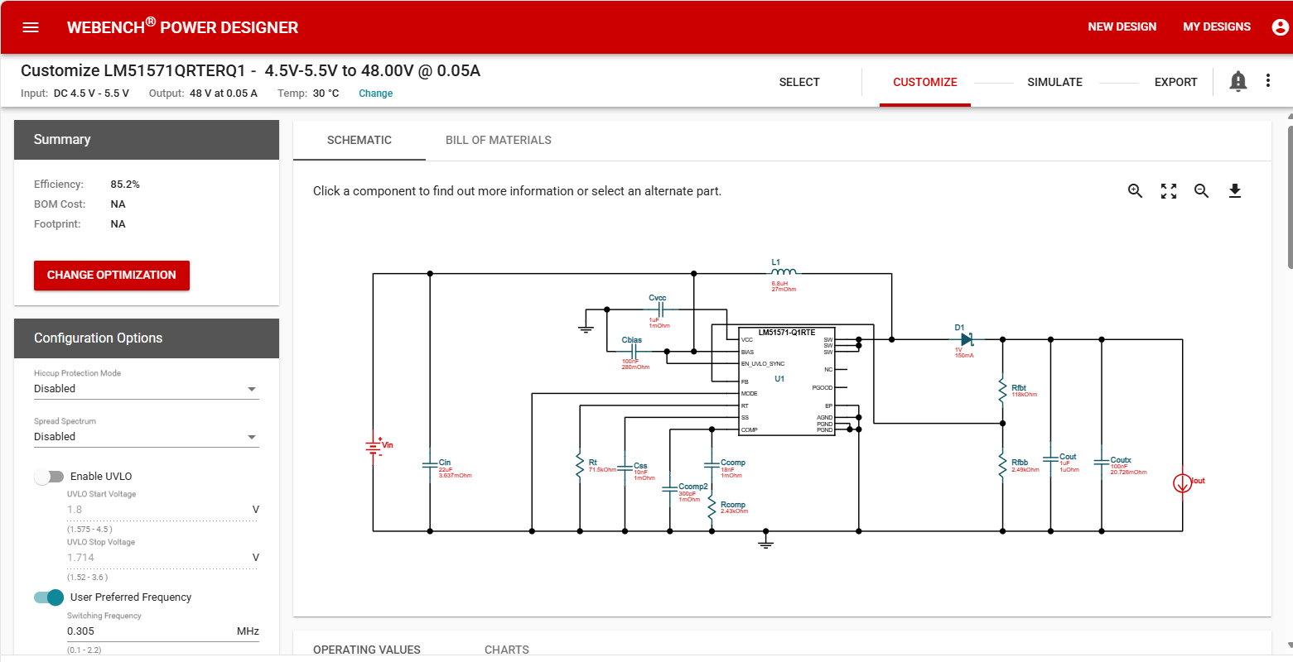Viewport: 1293px width, 662px height.
Task: Click the UVLO Start Voltage field
Action: [163, 510]
